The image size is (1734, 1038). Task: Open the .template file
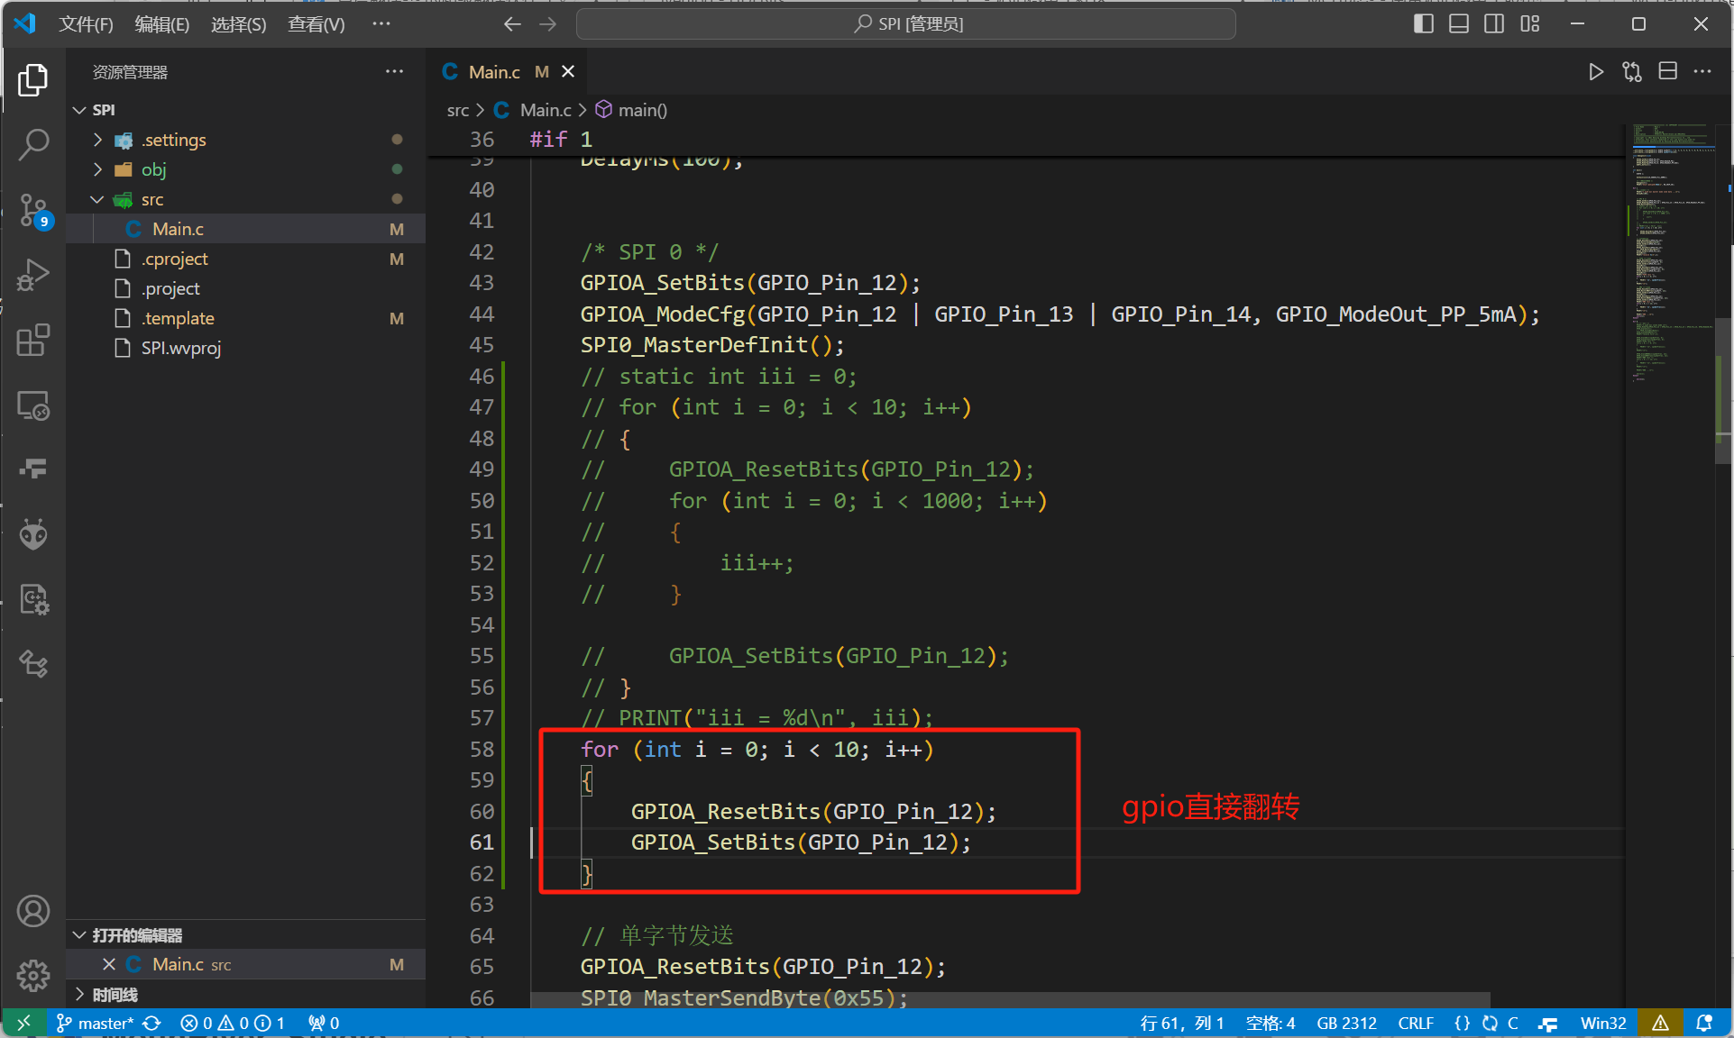point(245,318)
